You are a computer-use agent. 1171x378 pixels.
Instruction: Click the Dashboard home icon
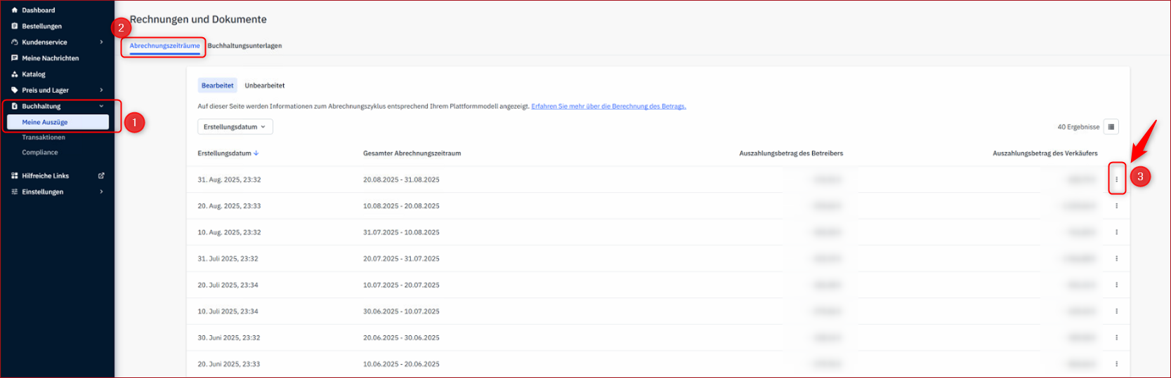(x=15, y=11)
